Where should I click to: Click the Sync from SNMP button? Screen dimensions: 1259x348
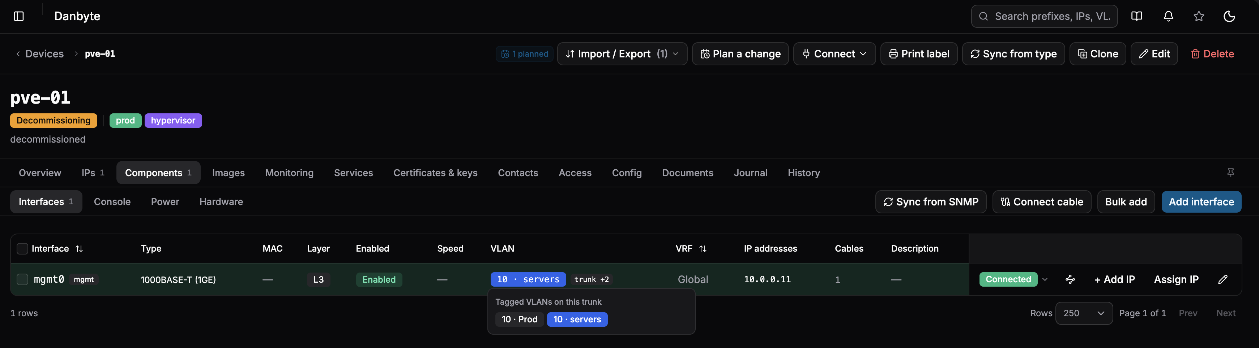click(x=931, y=201)
